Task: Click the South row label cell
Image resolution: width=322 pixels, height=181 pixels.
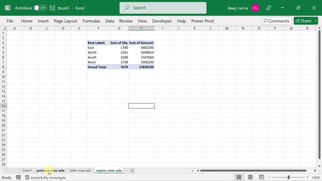Action: [x=99, y=57]
